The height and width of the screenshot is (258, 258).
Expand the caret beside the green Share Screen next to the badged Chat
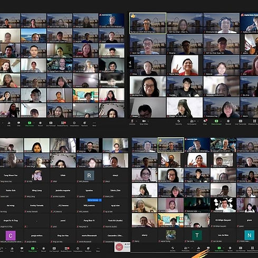221,121
